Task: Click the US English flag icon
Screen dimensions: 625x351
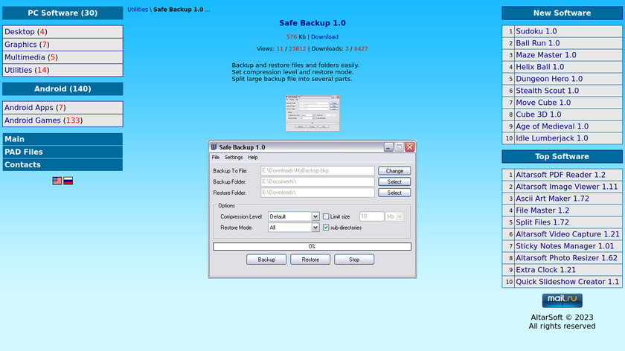Action: [x=57, y=181]
